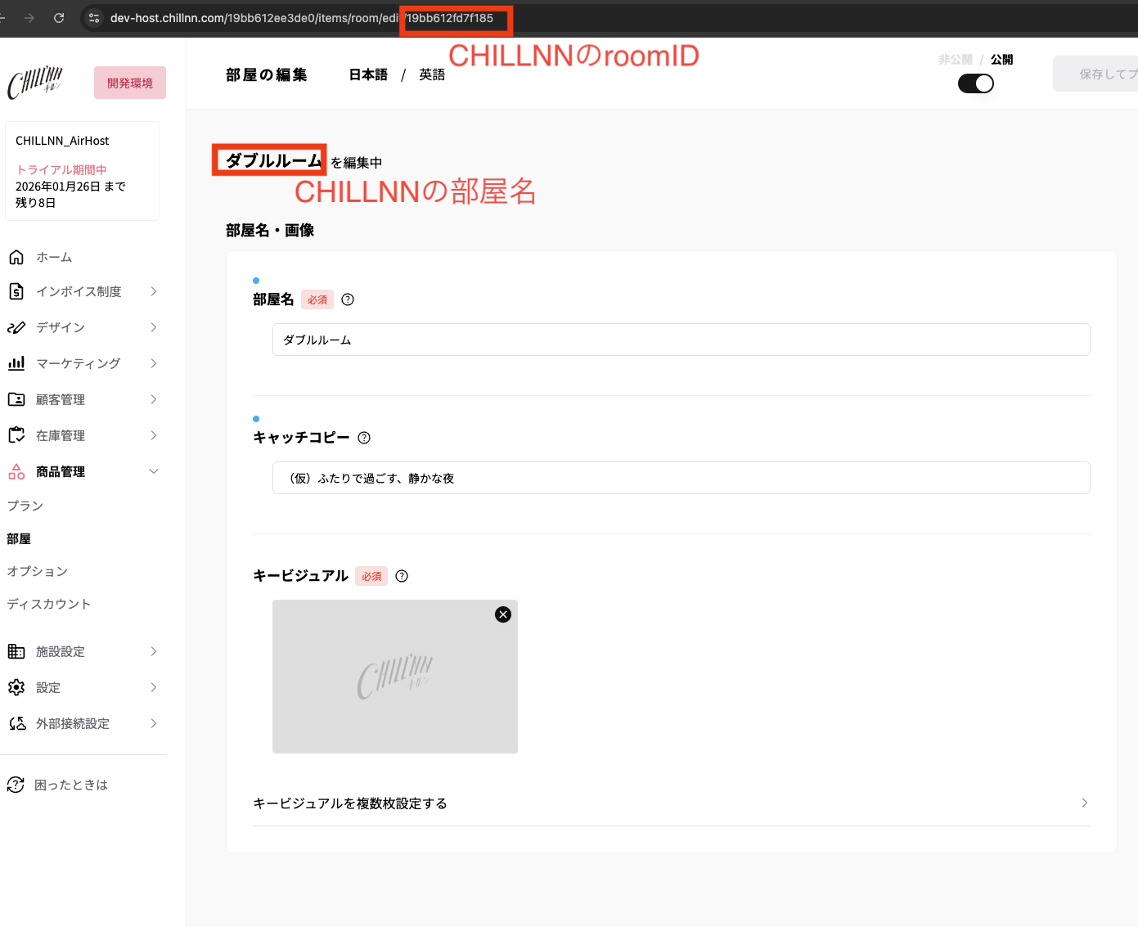Click the customer management folder icon

tap(16, 399)
